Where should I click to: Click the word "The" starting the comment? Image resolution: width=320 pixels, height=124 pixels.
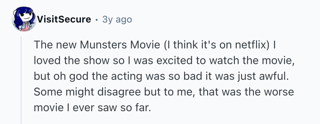tap(42, 45)
